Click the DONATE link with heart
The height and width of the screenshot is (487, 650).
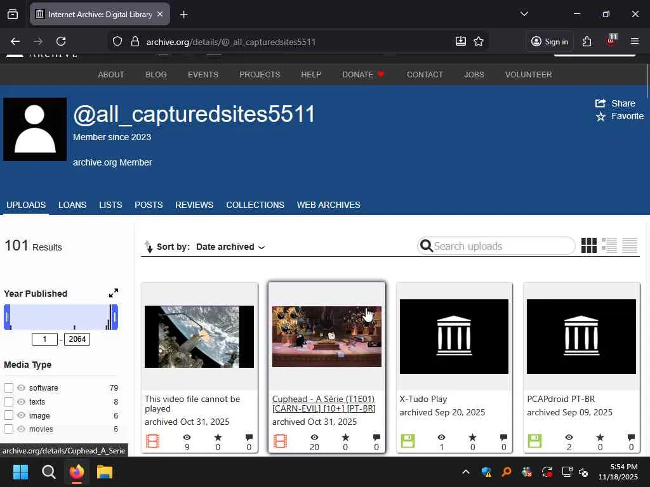pos(363,75)
